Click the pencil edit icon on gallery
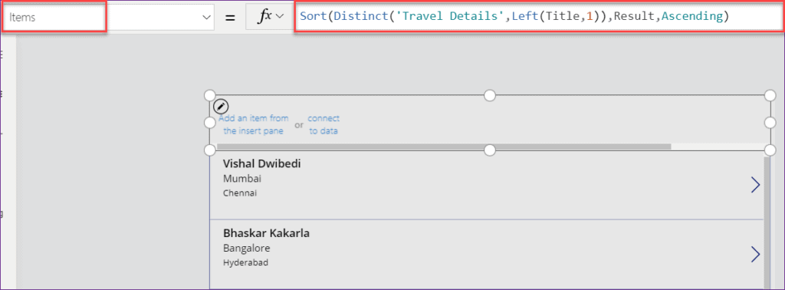This screenshot has height=290, width=785. click(221, 106)
